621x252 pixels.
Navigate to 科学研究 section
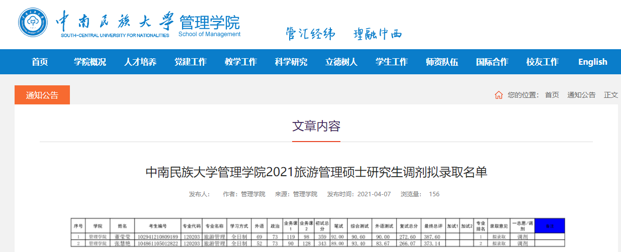click(291, 62)
